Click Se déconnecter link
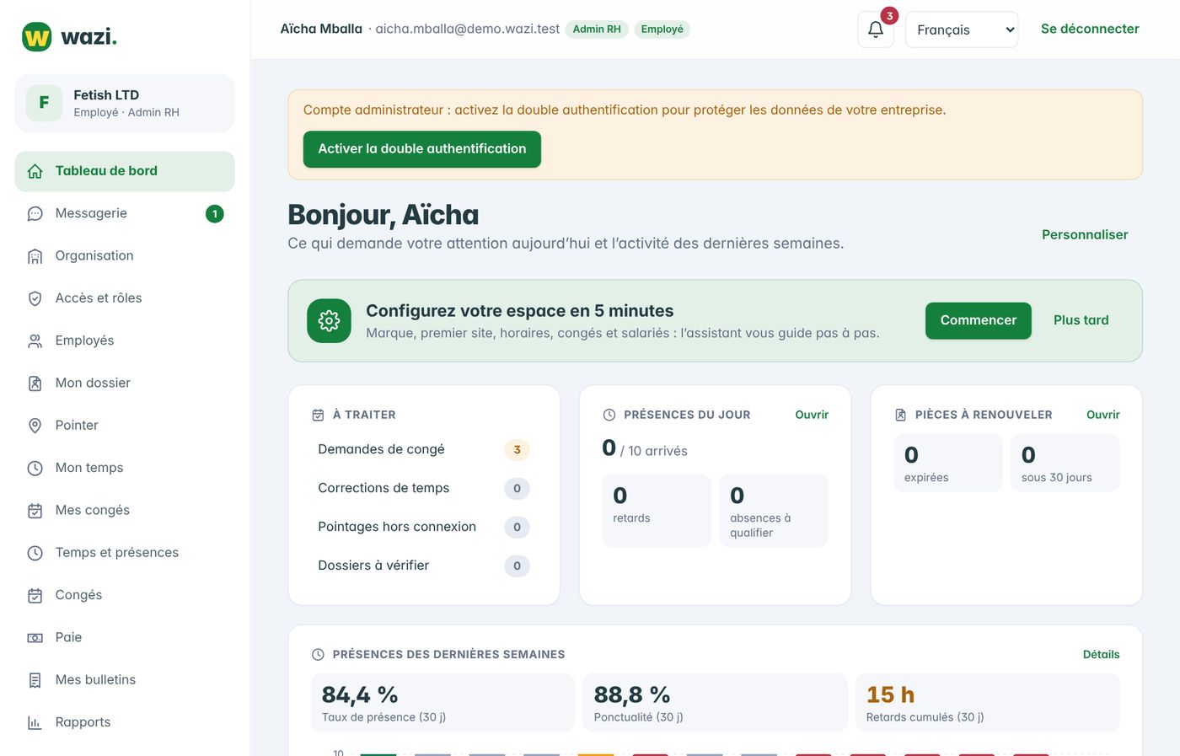Screen dimensions: 1180x756 click(x=1090, y=29)
